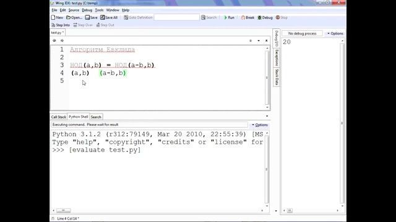Click the Save All toolbar button
Screen dimensions: 396x222
pyautogui.click(x=109, y=17)
